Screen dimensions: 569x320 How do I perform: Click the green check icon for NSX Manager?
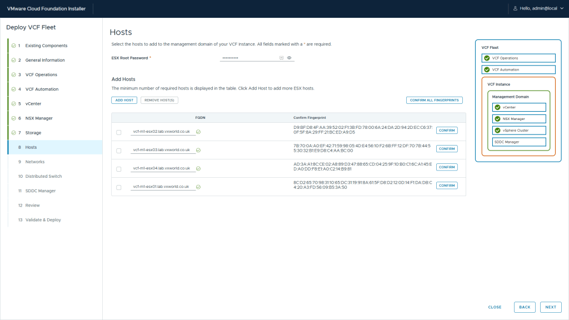(497, 119)
